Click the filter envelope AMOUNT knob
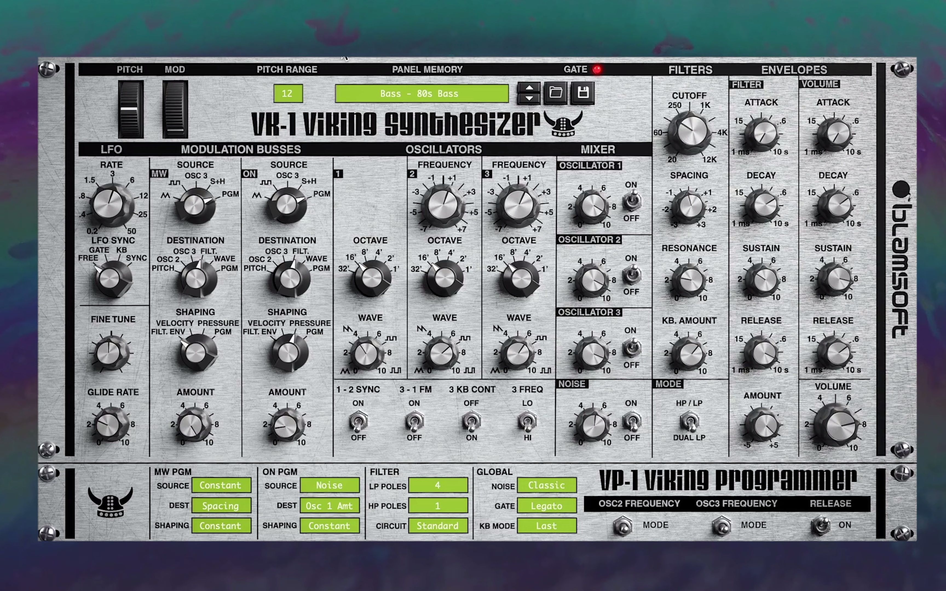This screenshot has height=591, width=946. (x=762, y=425)
